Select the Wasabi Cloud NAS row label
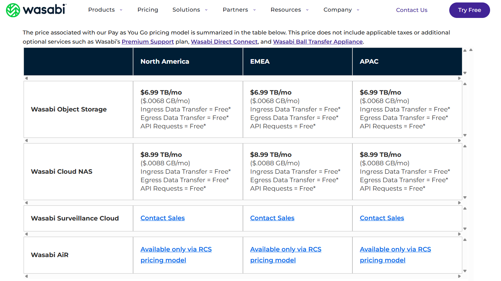The height and width of the screenshot is (281, 501). point(62,172)
